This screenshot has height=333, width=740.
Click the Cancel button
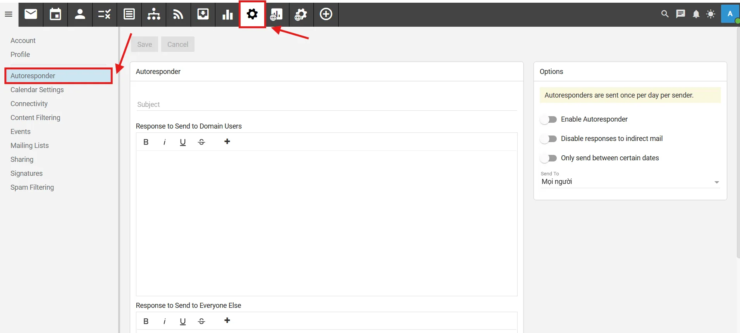(x=178, y=45)
